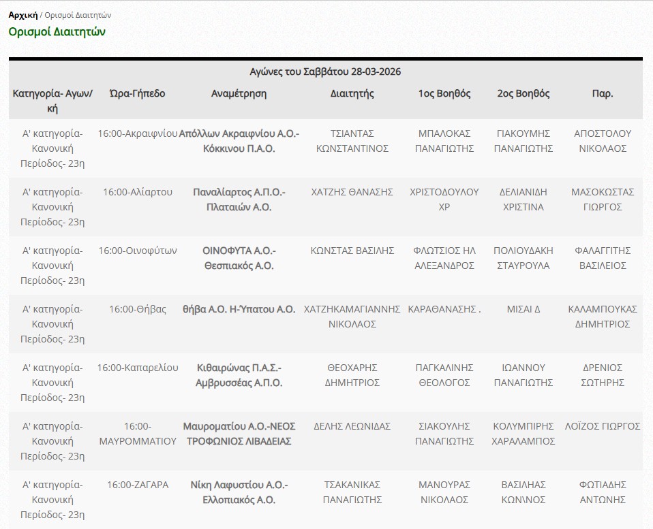Click the Διαιτητής column header
This screenshot has height=529, width=653.
tap(352, 93)
